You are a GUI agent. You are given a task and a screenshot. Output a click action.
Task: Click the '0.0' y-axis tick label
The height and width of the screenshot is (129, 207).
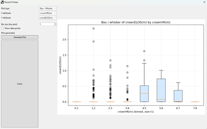point(64,102)
